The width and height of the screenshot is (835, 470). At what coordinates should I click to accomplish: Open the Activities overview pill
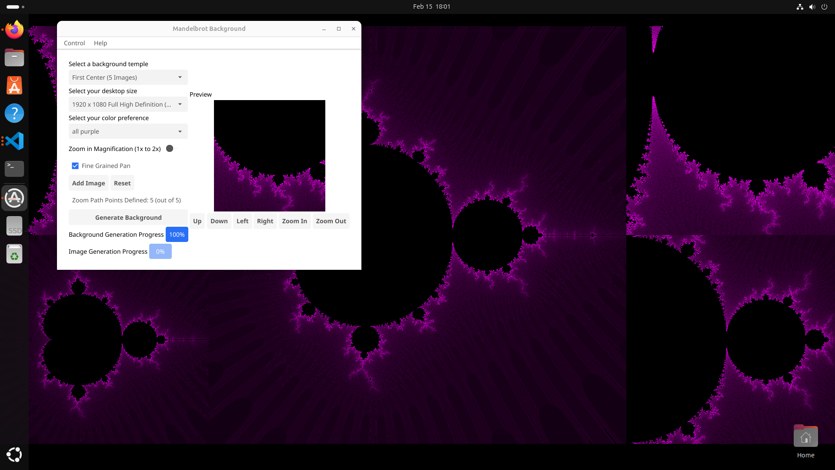pos(16,7)
